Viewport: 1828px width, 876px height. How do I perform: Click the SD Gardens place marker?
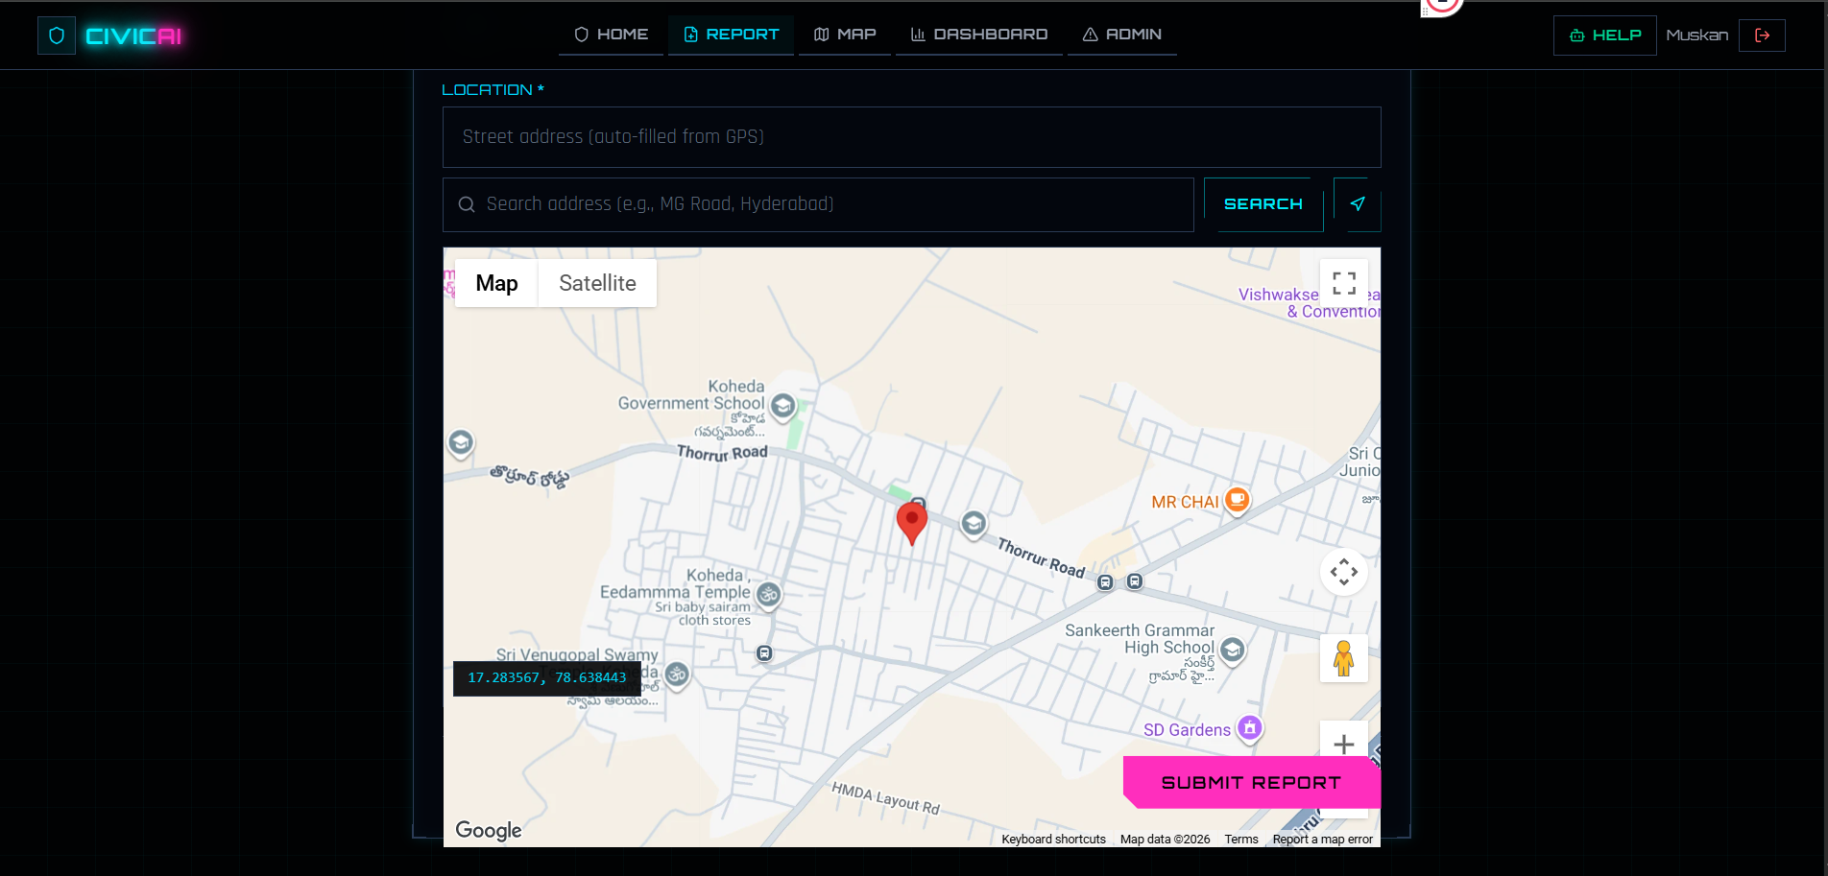pyautogui.click(x=1249, y=728)
